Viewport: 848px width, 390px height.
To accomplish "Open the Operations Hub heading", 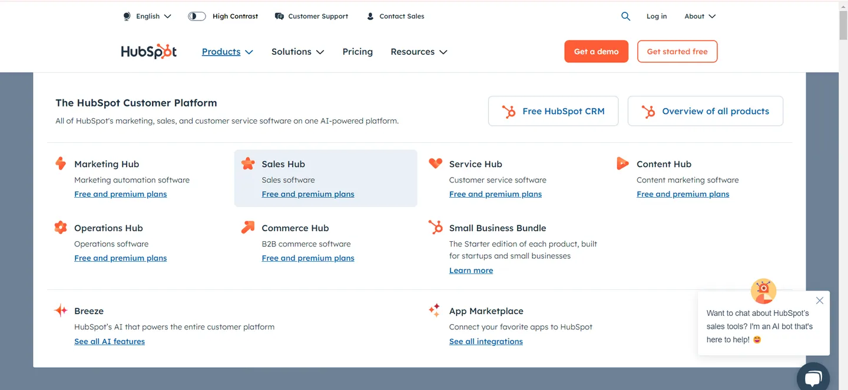I will [x=108, y=228].
